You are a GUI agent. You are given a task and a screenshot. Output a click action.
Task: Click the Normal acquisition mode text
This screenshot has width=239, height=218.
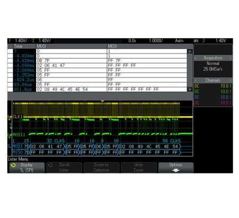pyautogui.click(x=213, y=63)
